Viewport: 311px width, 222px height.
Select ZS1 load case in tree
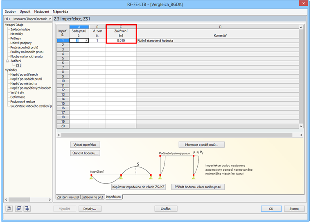click(18, 65)
